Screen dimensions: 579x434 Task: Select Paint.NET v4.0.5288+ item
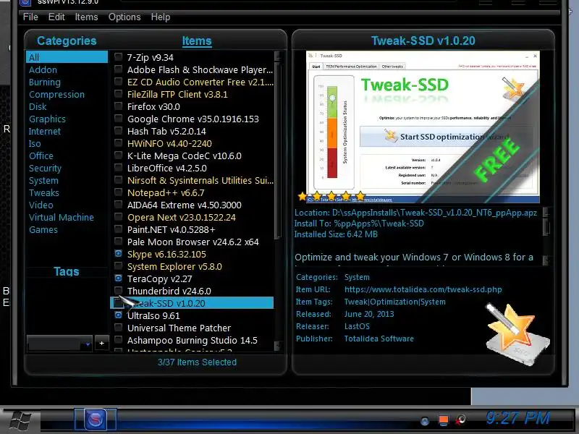(x=171, y=229)
